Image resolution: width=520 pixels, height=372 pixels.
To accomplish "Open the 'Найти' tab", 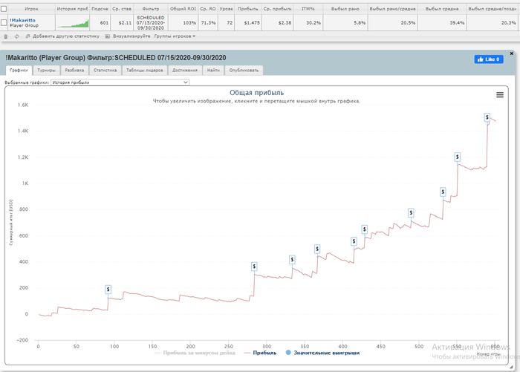I will [x=214, y=71].
